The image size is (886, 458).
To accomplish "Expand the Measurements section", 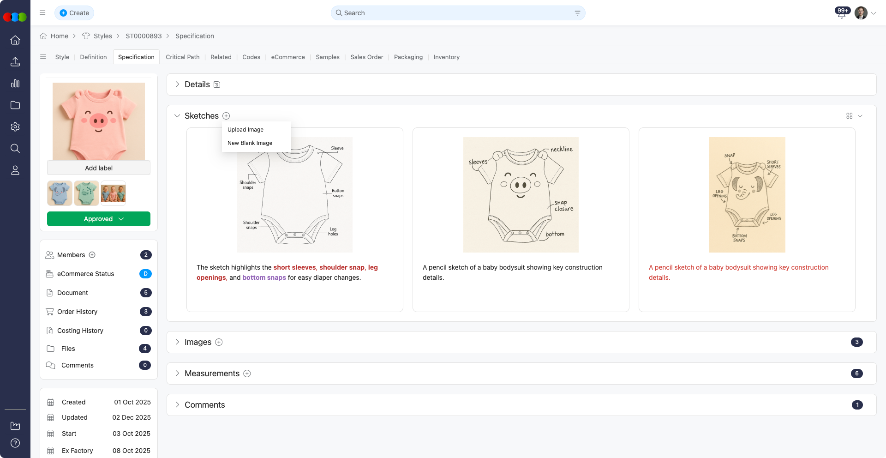I will tap(177, 374).
